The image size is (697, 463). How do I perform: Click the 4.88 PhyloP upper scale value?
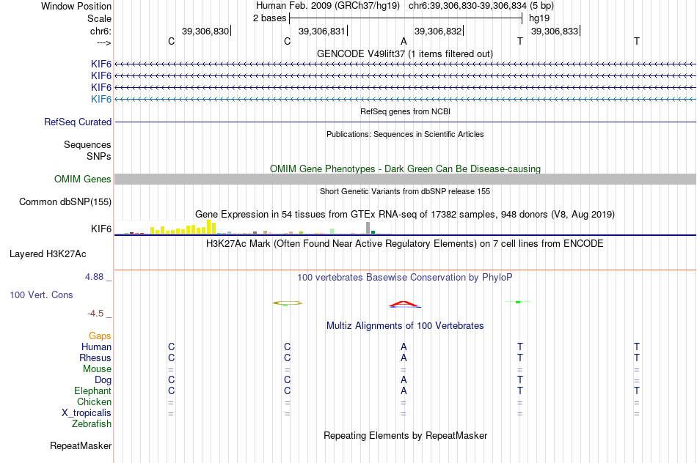click(x=94, y=277)
